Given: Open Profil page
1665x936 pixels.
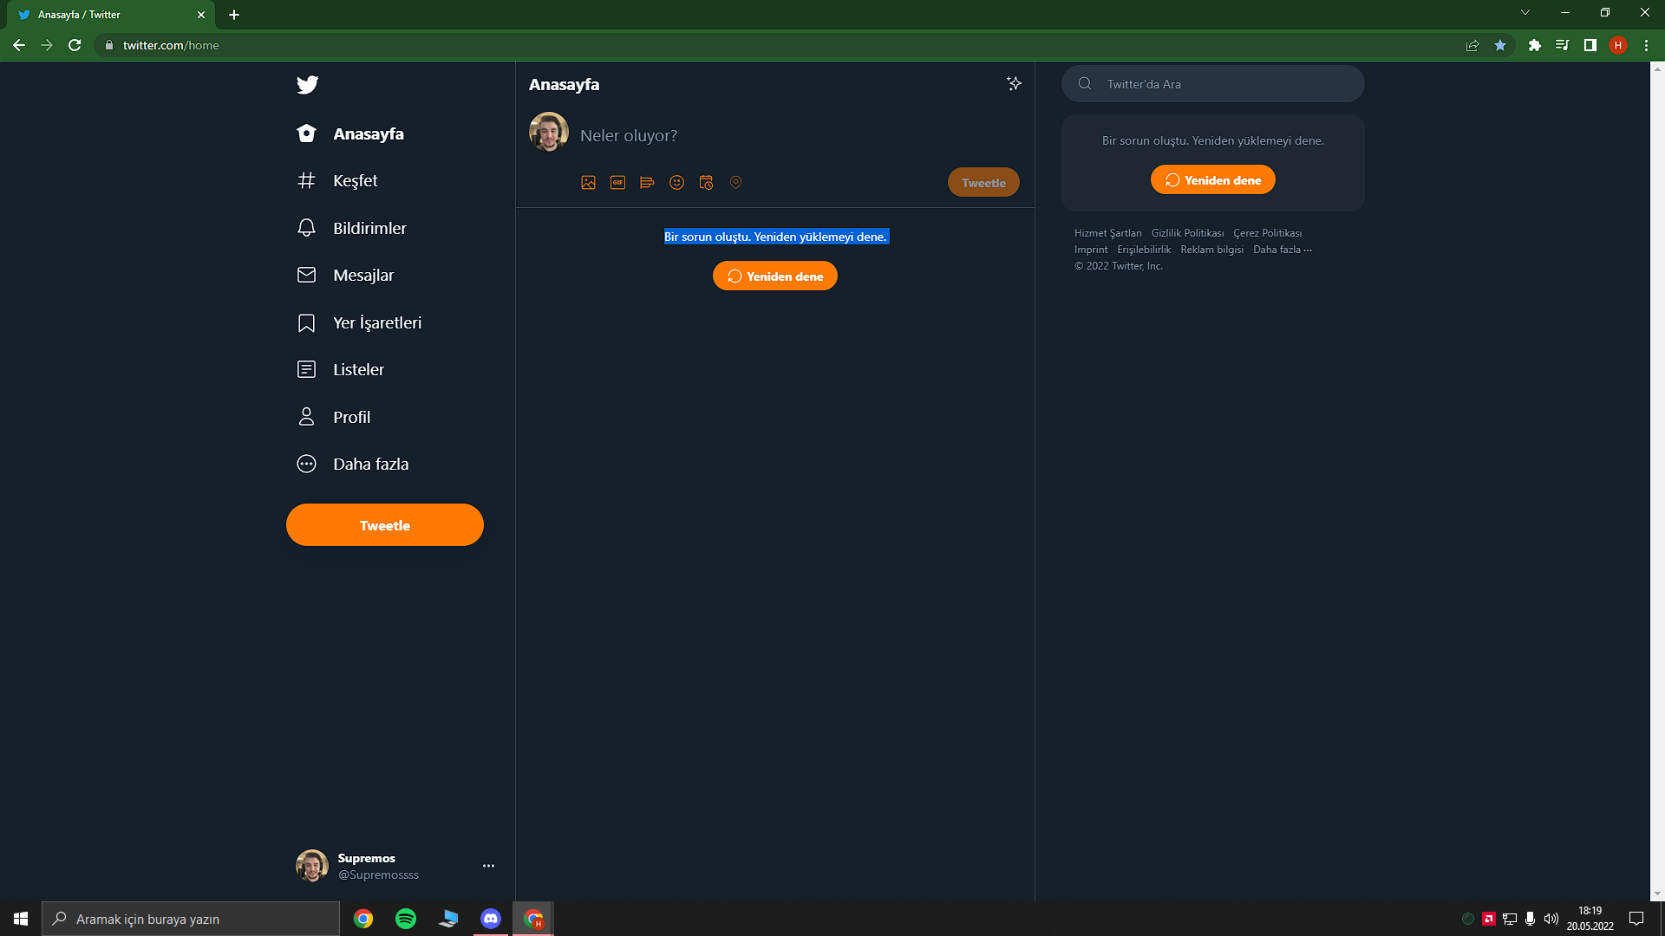Looking at the screenshot, I should [x=333, y=417].
